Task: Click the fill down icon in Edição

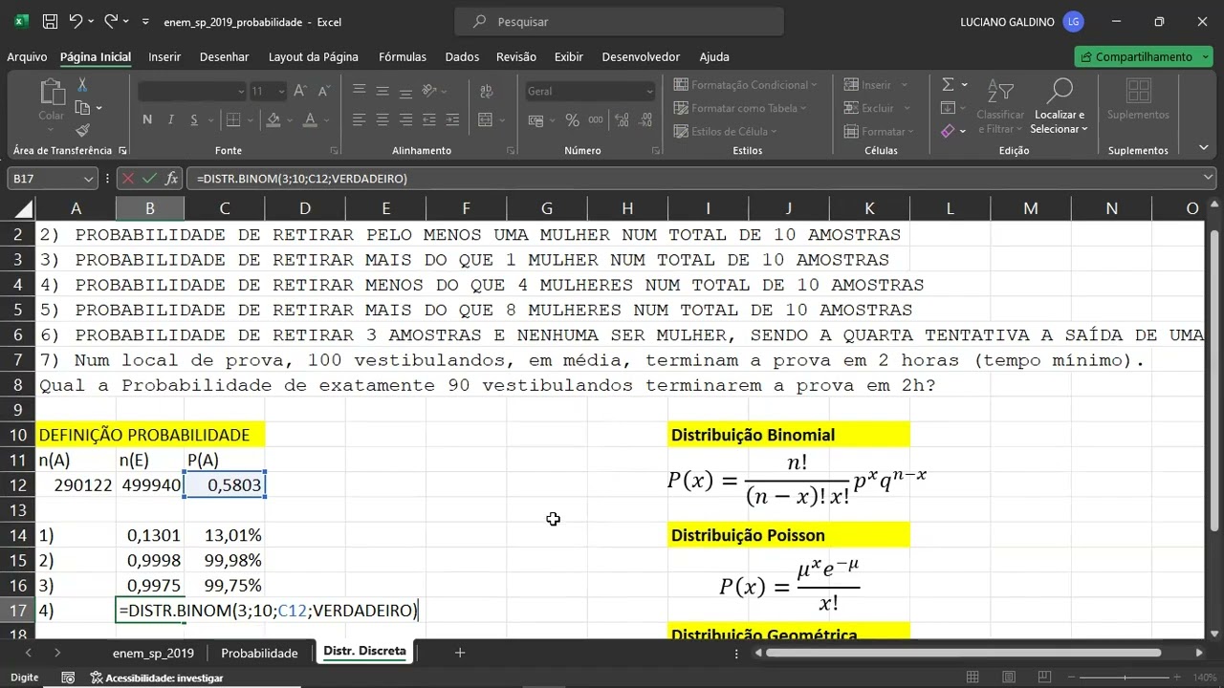Action: pyautogui.click(x=948, y=108)
